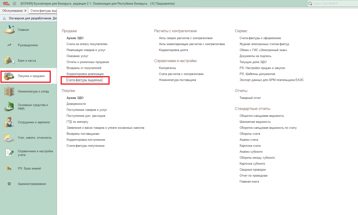Open the PS: База знаний icon
358x215 pixels.
click(9, 169)
